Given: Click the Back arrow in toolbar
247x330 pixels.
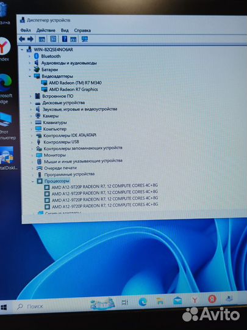Looking at the screenshot, I should [22, 39].
